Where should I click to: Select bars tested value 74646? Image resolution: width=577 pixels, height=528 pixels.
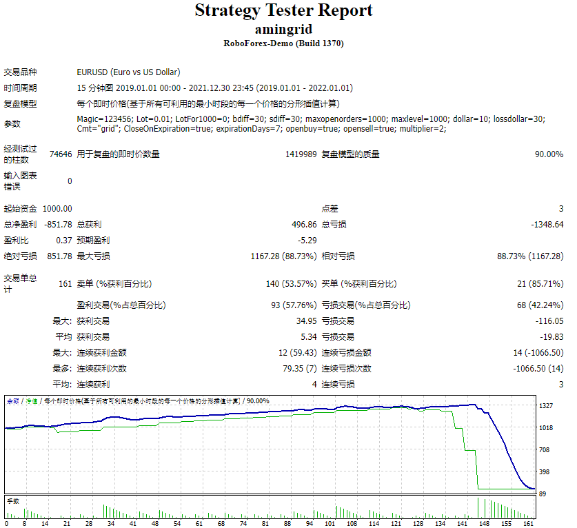(x=61, y=154)
